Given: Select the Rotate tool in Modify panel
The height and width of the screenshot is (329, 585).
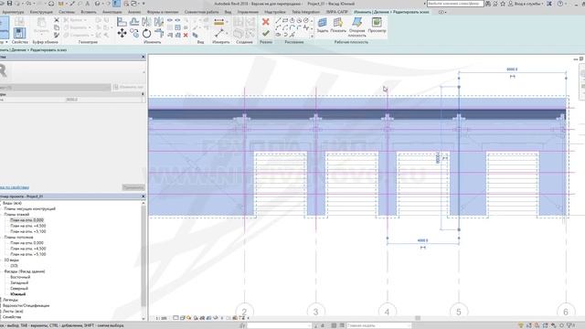Looking at the screenshot, I should pyautogui.click(x=146, y=34).
